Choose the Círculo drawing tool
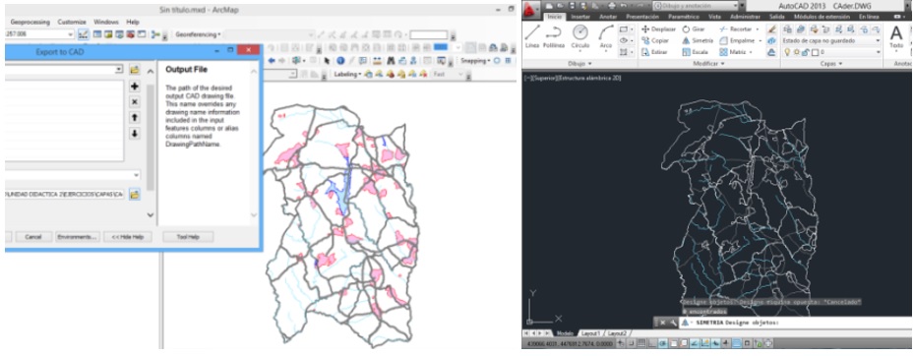This screenshot has width=914, height=356. coord(580,35)
